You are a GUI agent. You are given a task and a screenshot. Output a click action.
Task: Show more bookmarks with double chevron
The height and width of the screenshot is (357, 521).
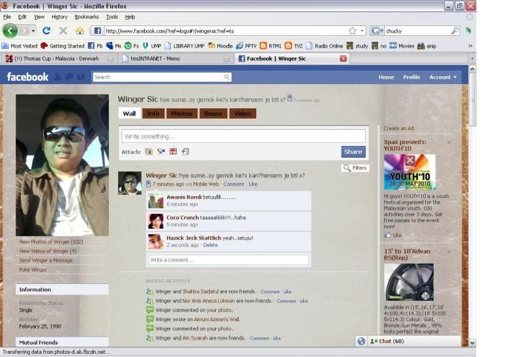470,46
